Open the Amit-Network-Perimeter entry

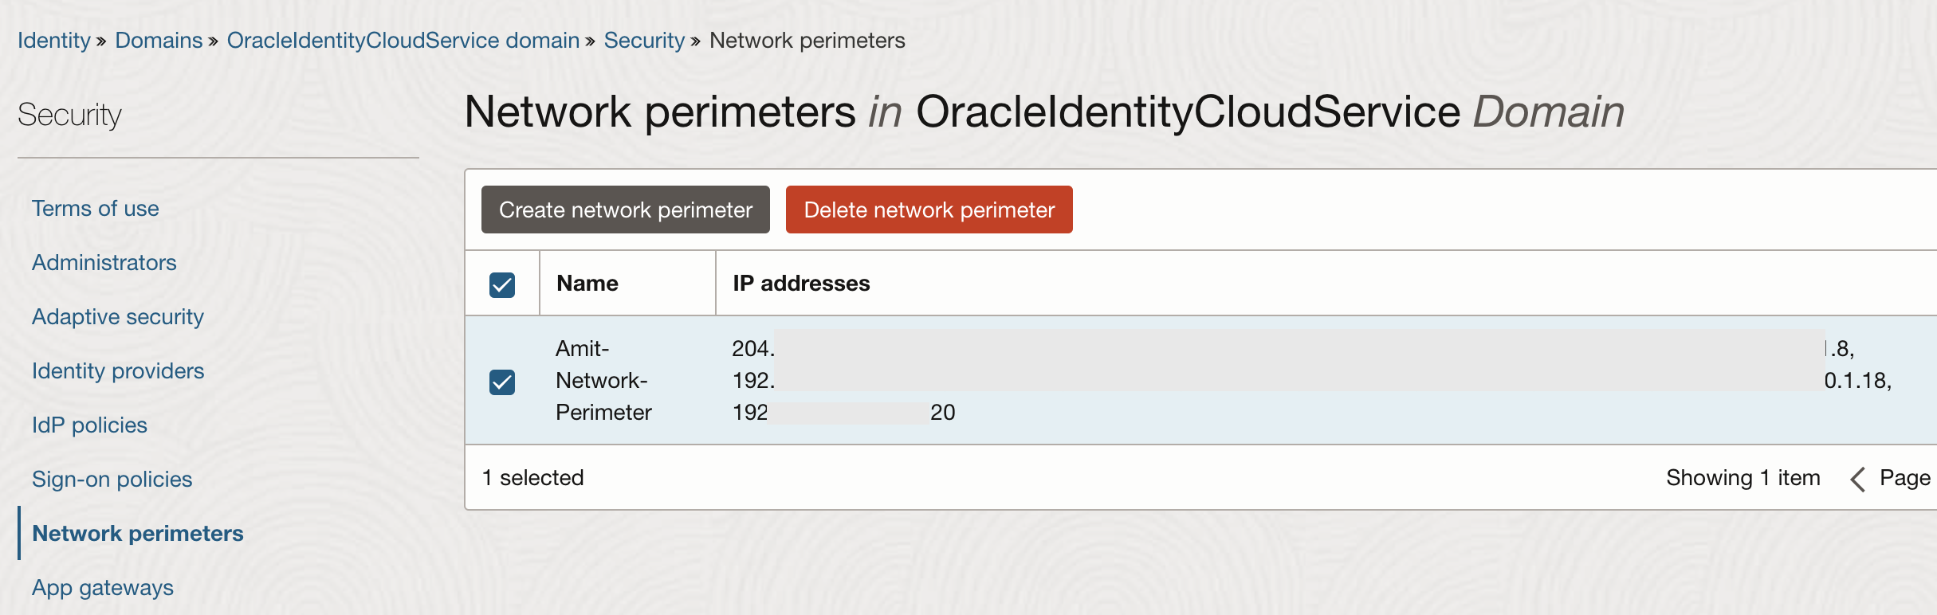coord(603,380)
